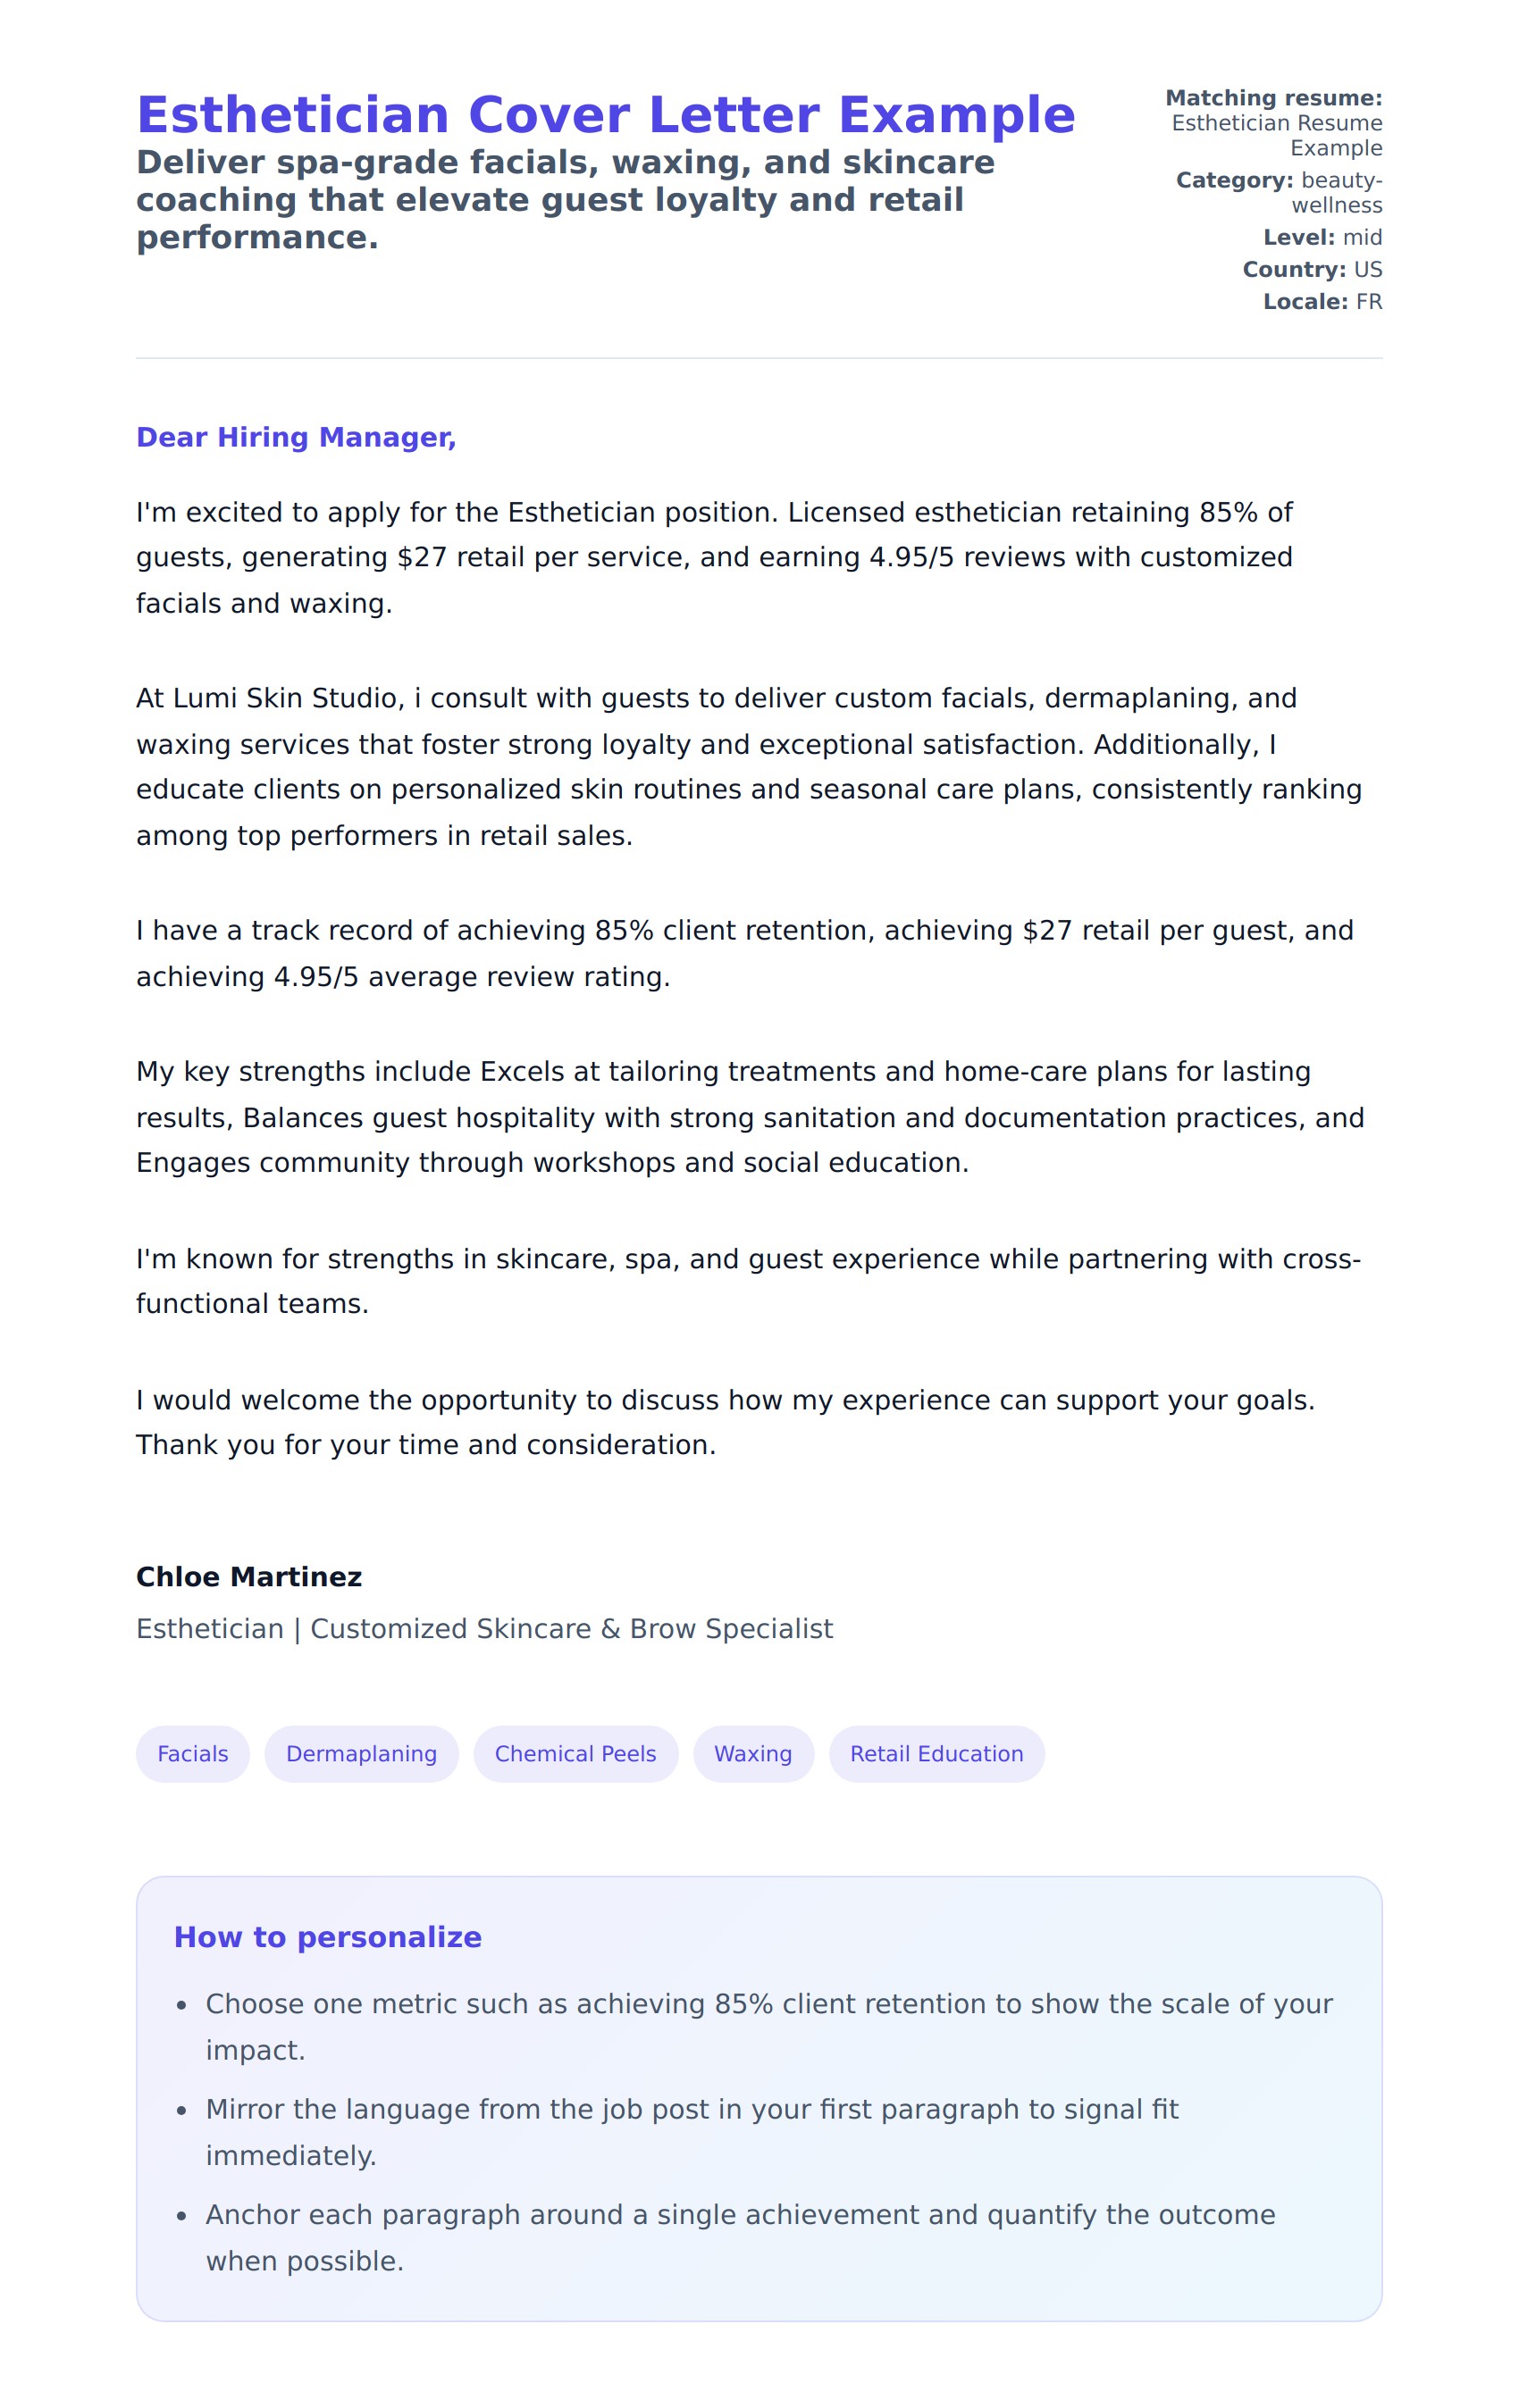Choose the Waxing skill tag
This screenshot has width=1519, height=2408.
(x=752, y=1753)
